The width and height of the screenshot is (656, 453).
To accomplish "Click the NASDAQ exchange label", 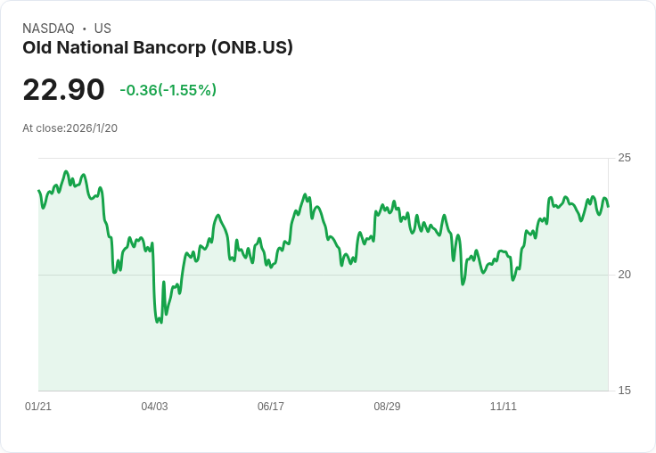I will pyautogui.click(x=48, y=29).
